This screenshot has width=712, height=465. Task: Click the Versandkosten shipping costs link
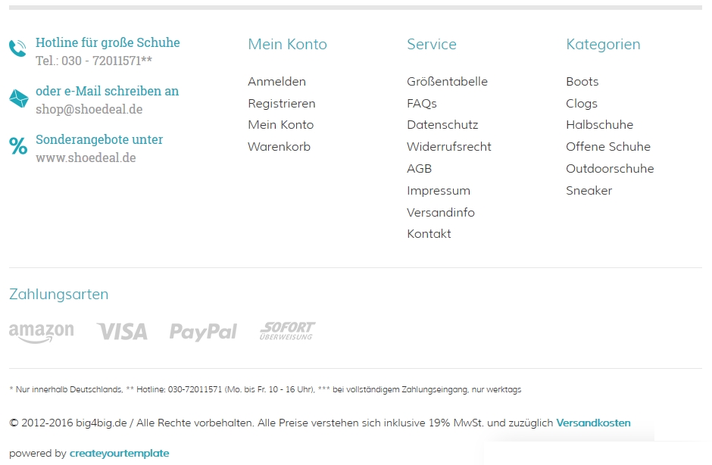tap(593, 423)
